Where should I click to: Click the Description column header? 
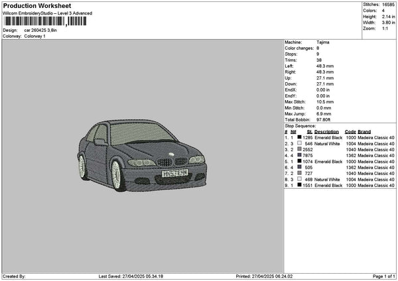pyautogui.click(x=326, y=131)
